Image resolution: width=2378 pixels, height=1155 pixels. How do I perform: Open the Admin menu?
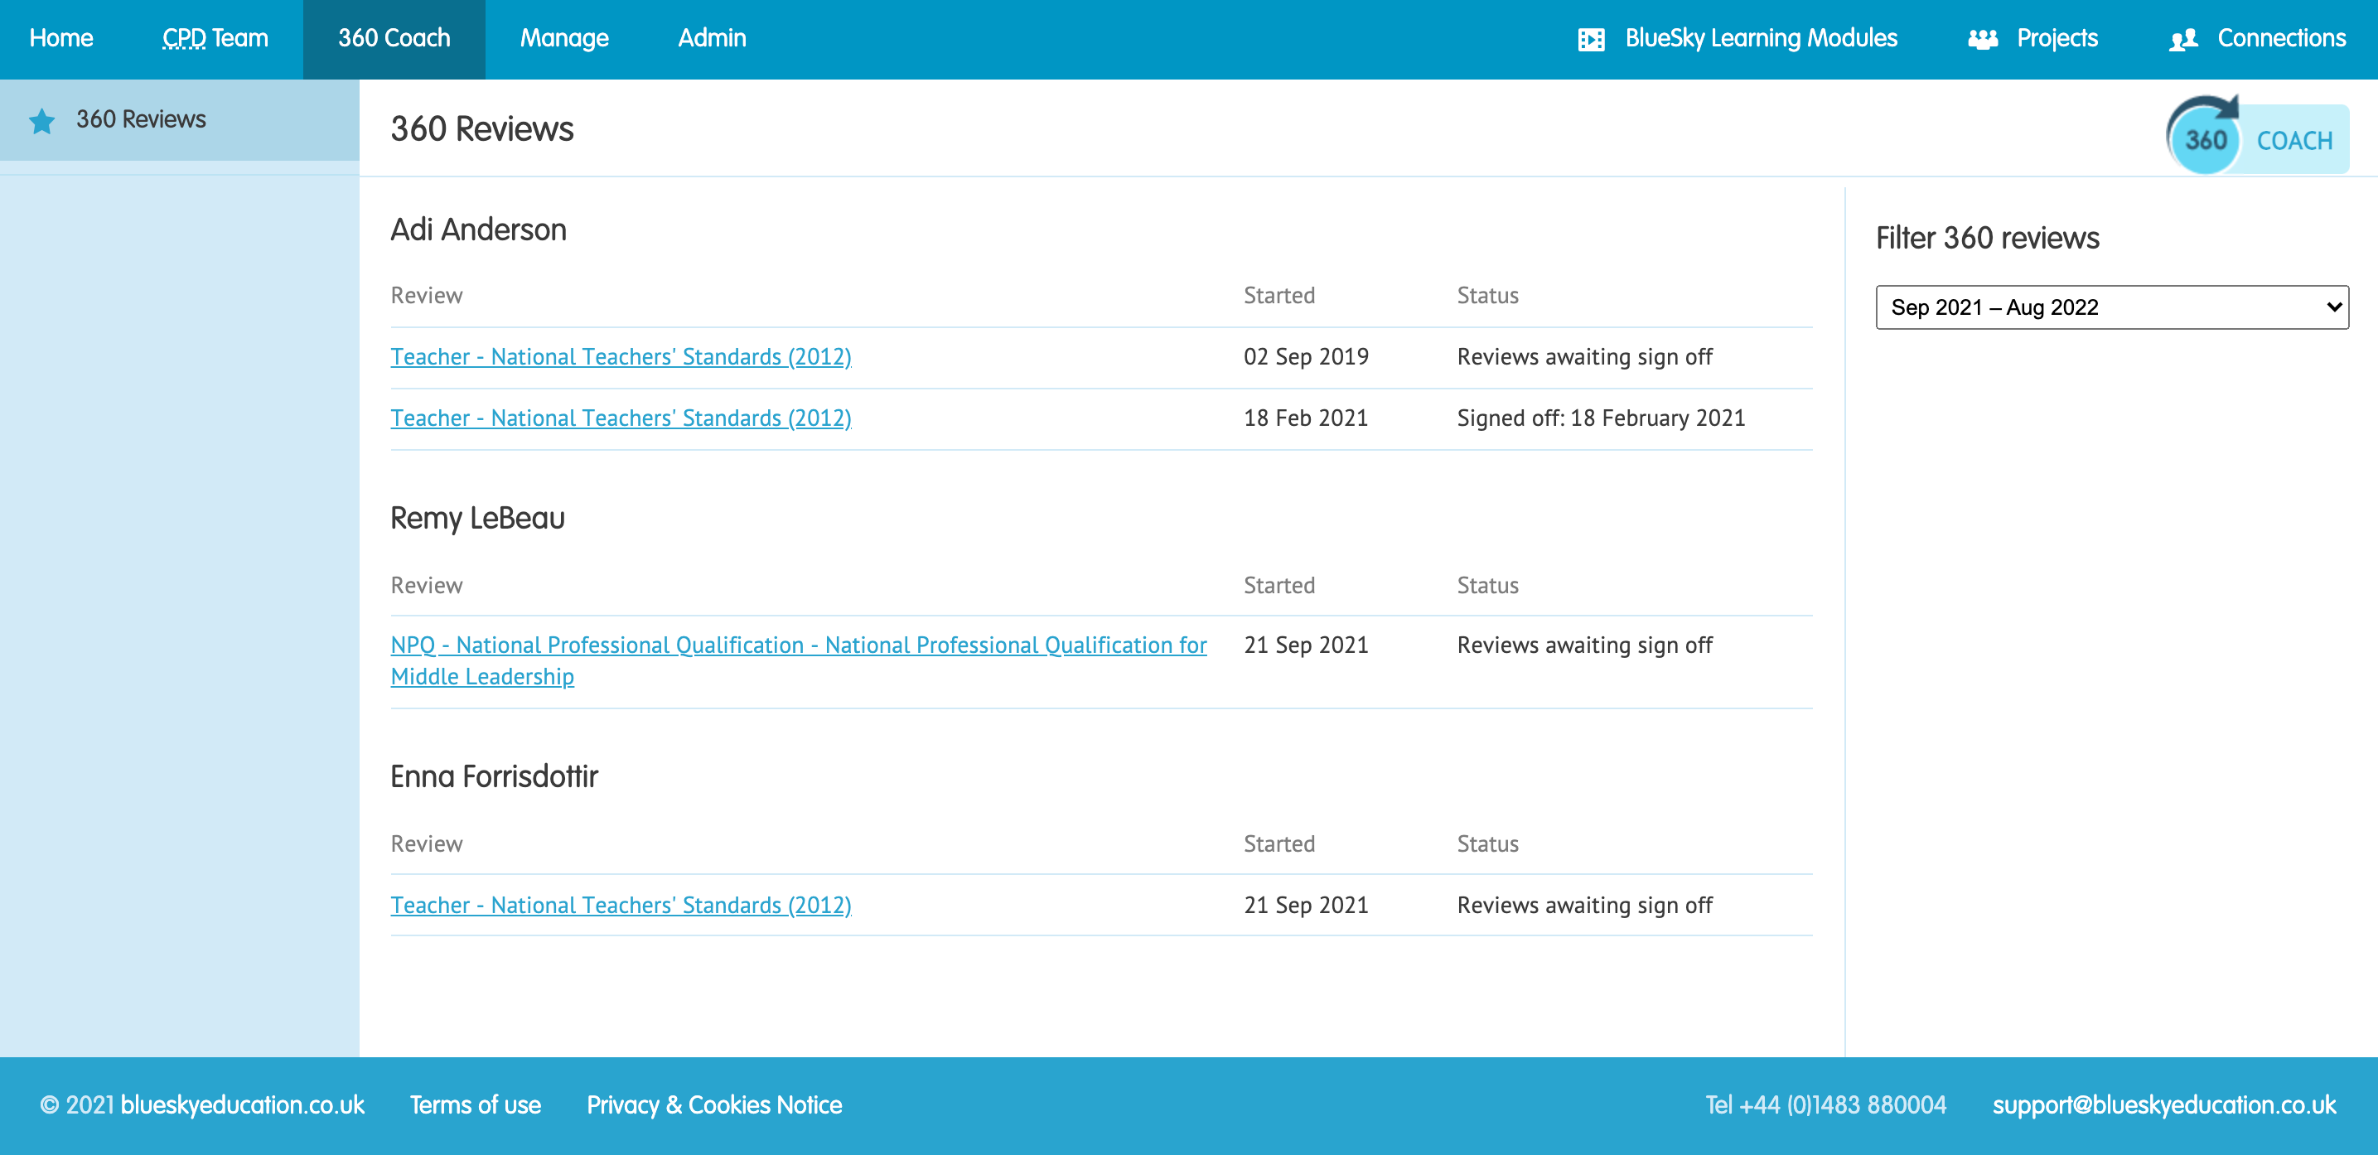(x=712, y=38)
